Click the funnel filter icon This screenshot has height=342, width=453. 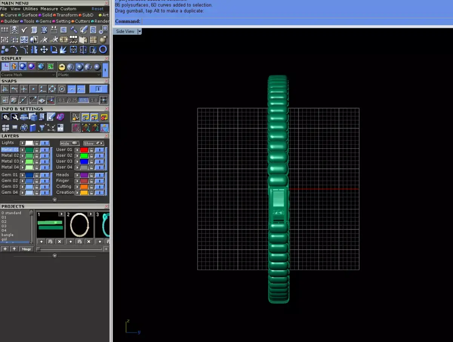(x=42, y=128)
